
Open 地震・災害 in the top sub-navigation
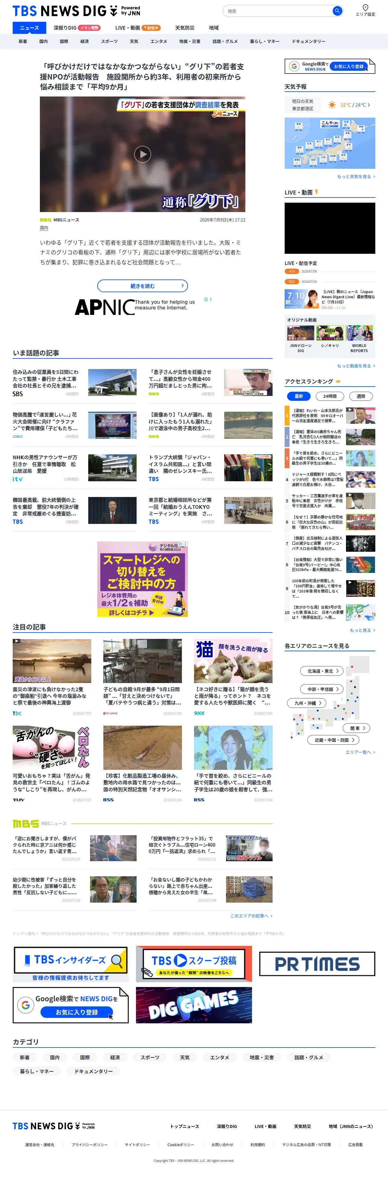click(x=190, y=41)
